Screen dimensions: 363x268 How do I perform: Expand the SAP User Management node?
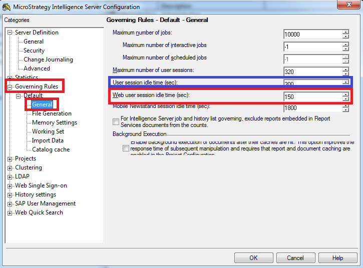10,203
